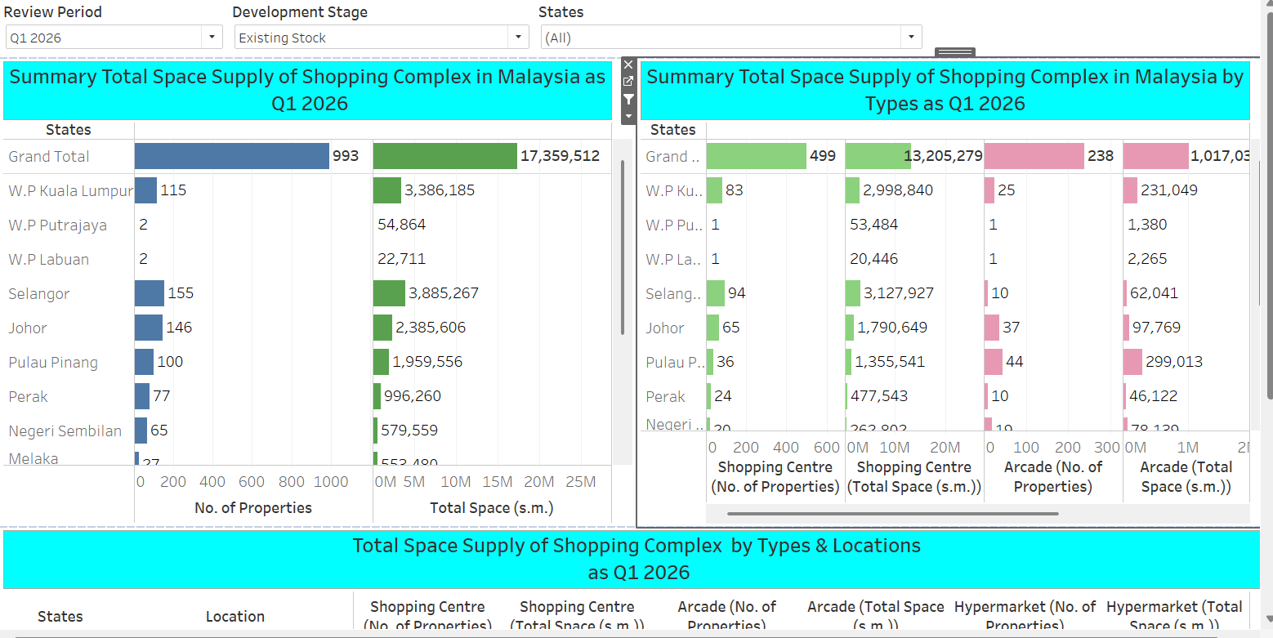Click the Go to Sheet icon
1273x638 pixels.
click(628, 82)
